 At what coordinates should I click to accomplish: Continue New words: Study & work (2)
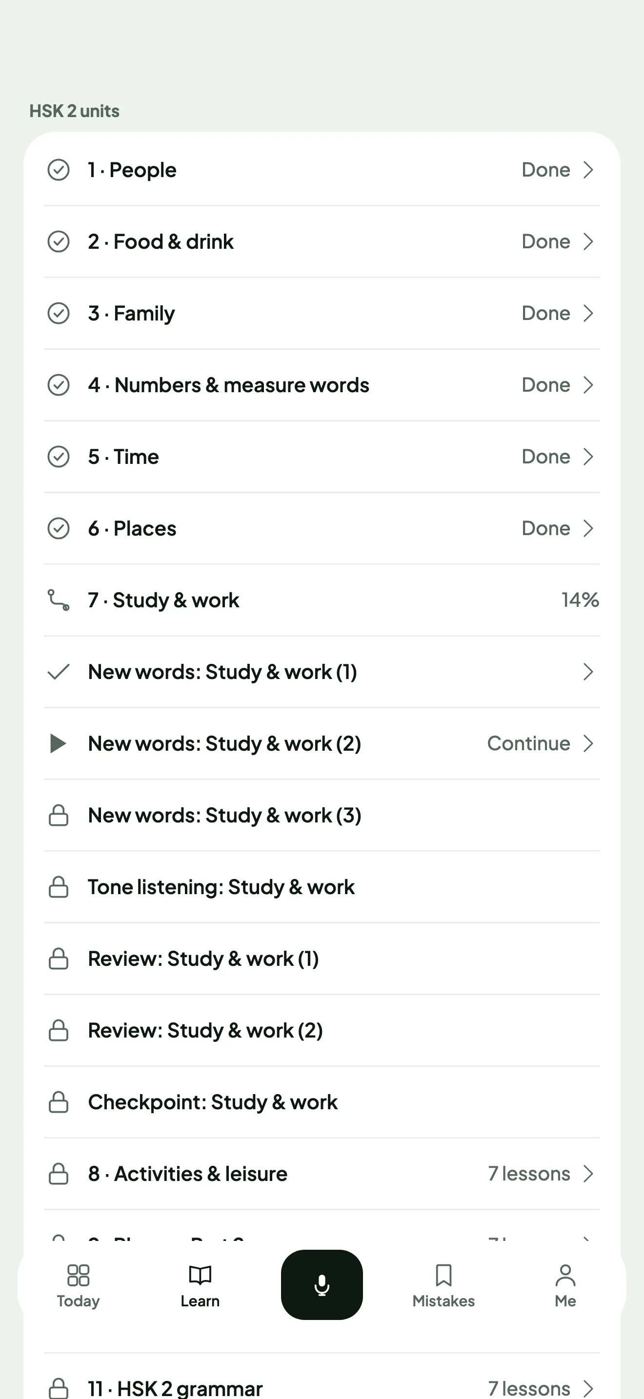pyautogui.click(x=528, y=743)
